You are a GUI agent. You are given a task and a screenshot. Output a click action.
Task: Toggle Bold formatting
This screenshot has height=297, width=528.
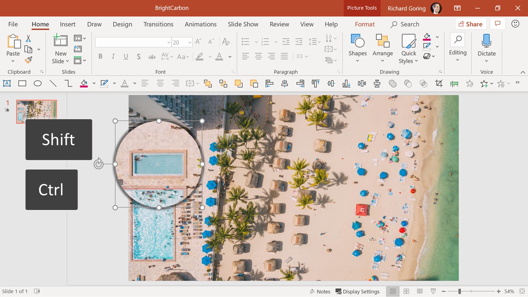pos(100,57)
